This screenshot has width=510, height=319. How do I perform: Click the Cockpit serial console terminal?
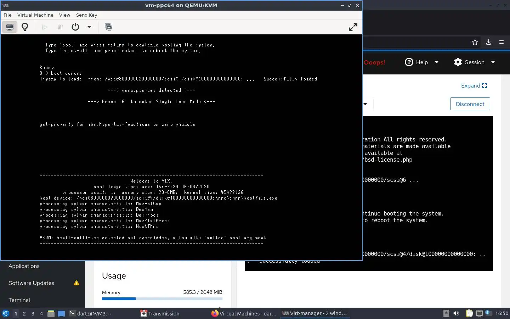(427, 193)
